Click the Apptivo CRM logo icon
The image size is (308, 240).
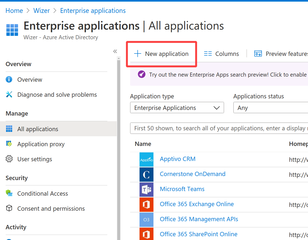[146, 159]
